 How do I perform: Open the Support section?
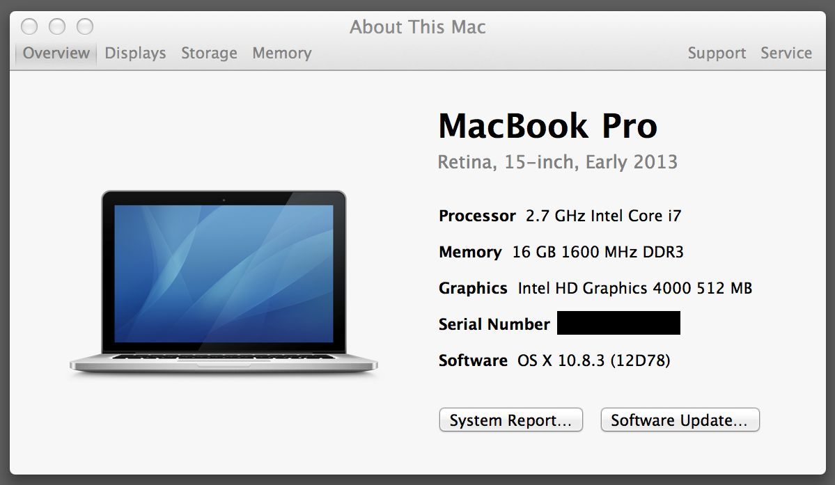[717, 53]
